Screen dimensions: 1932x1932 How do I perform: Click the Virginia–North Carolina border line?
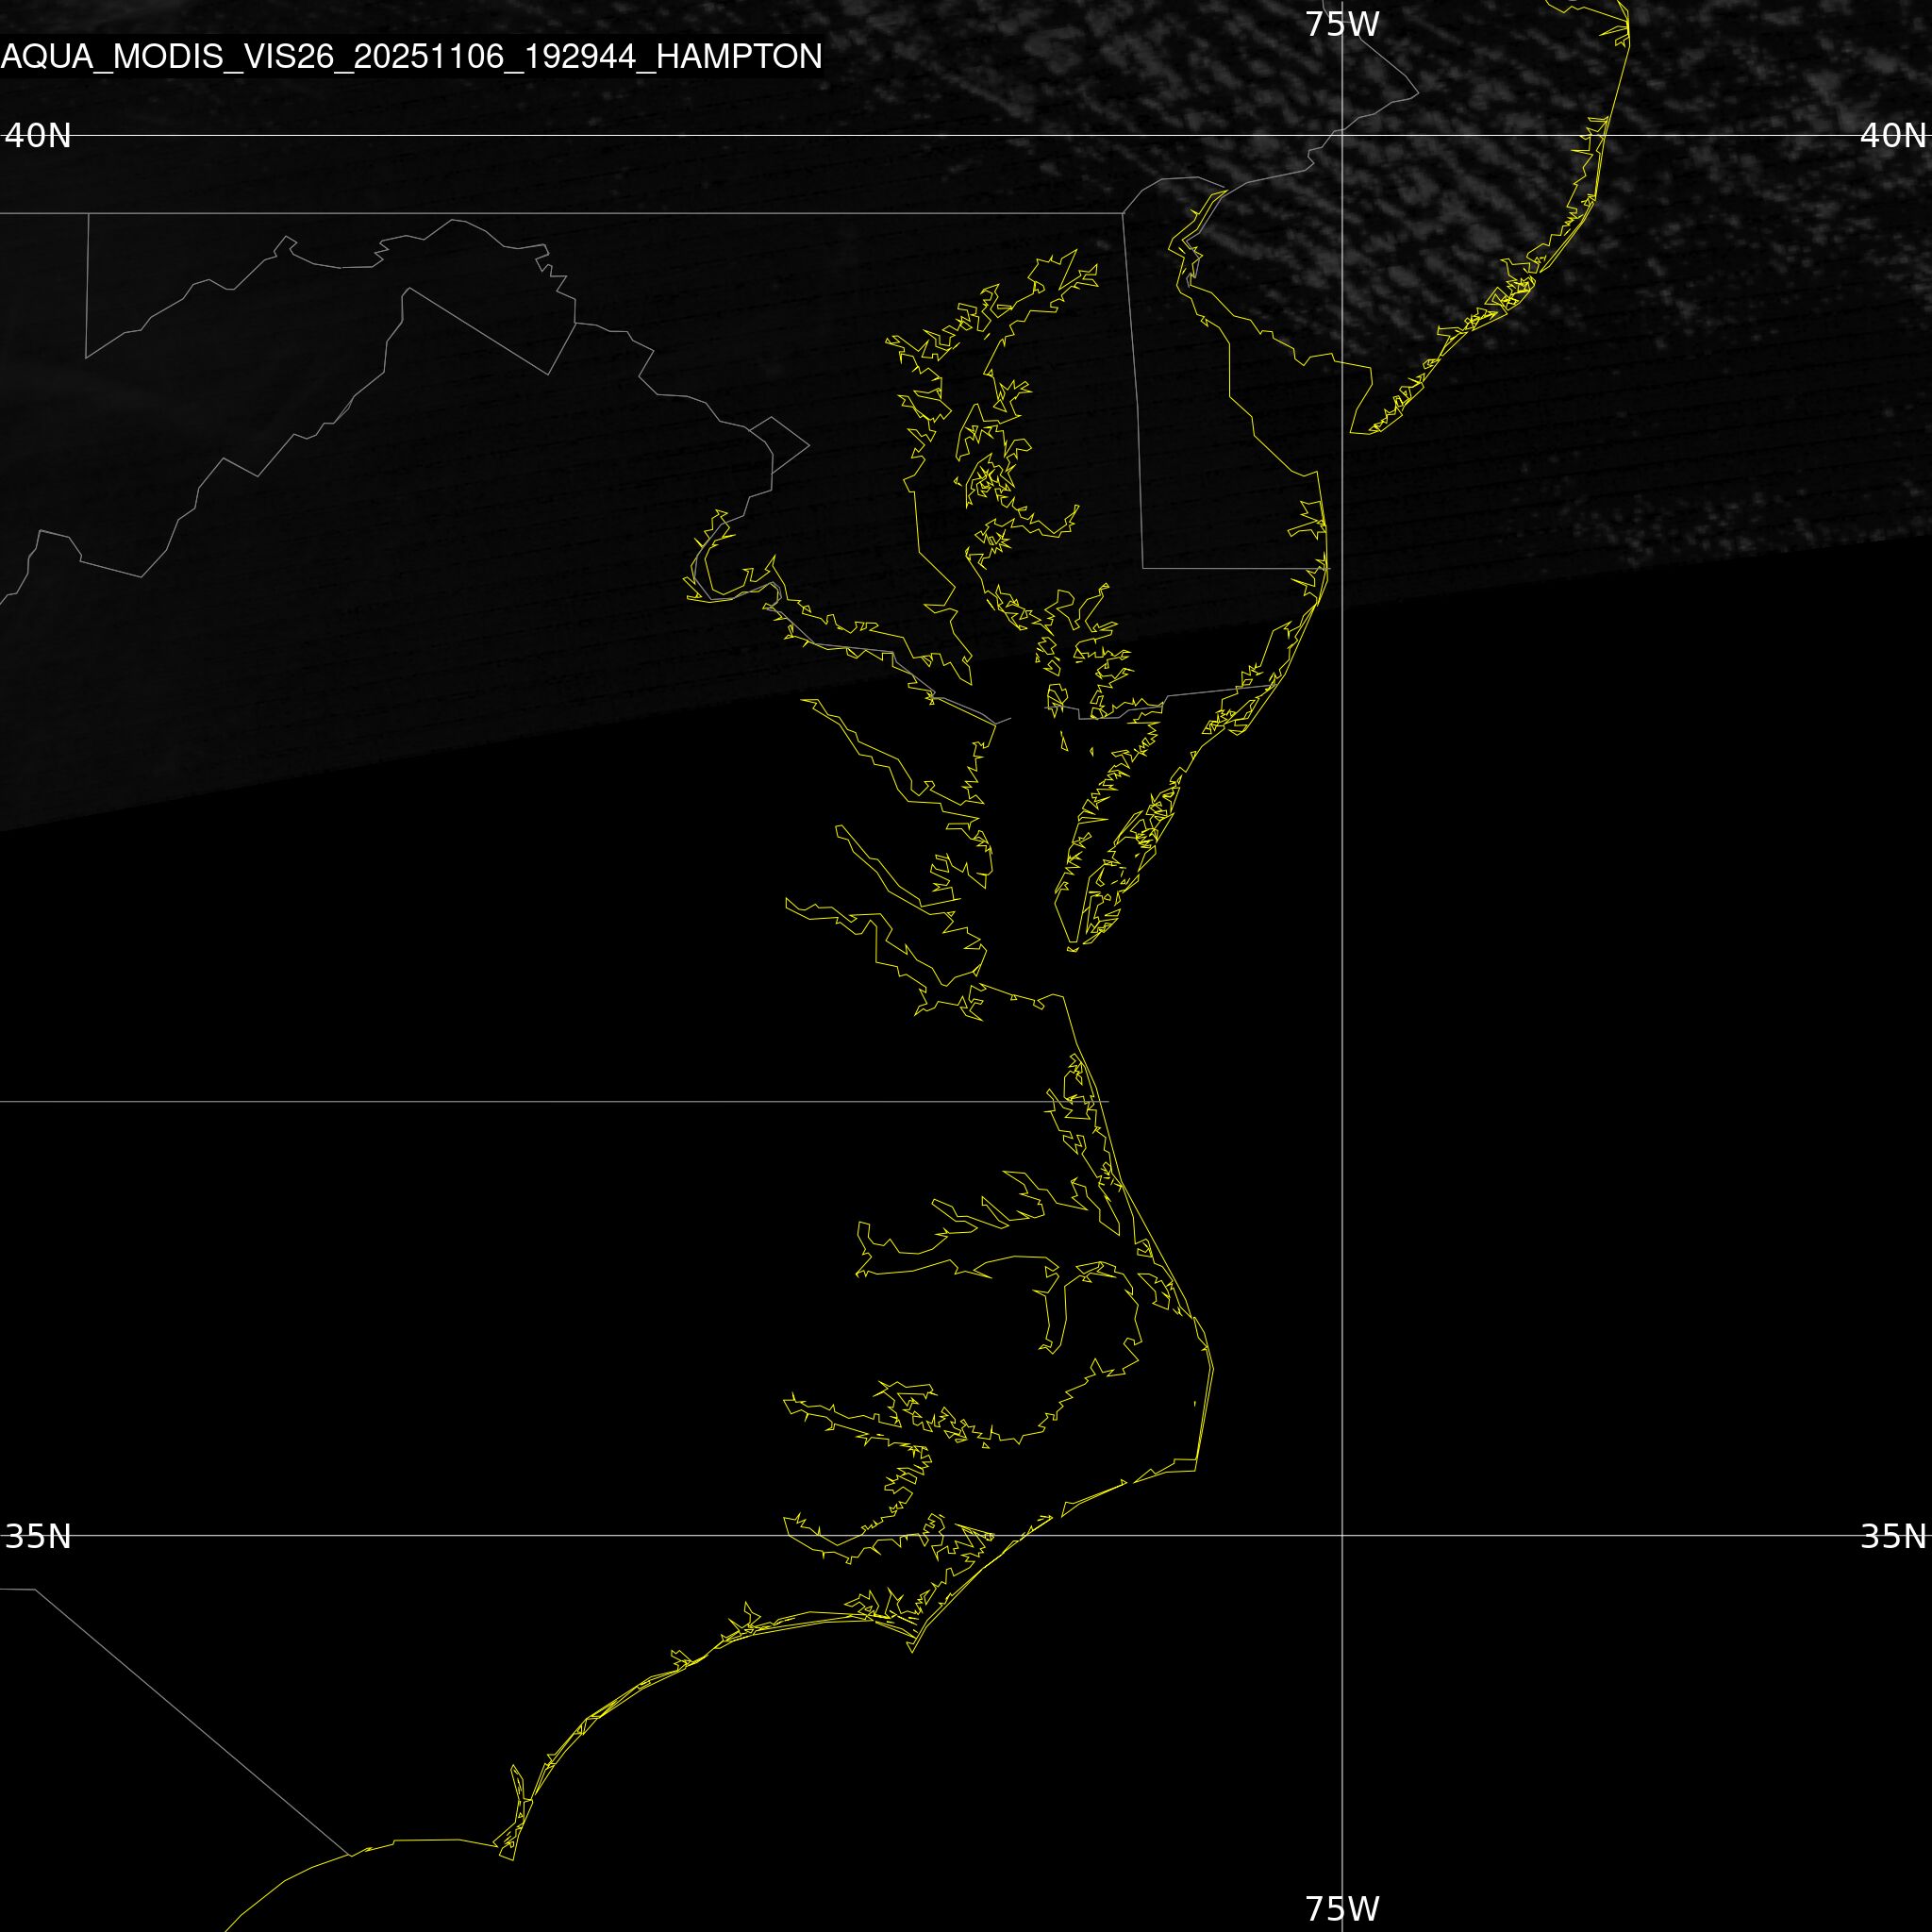(x=500, y=1101)
